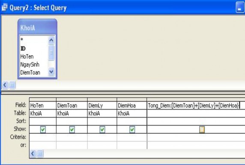Select DiemToan in the KhoiA field list
The height and width of the screenshot is (165, 245).
[30, 73]
